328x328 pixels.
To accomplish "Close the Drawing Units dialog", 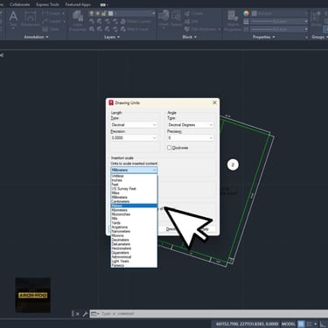I will pyautogui.click(x=214, y=102).
